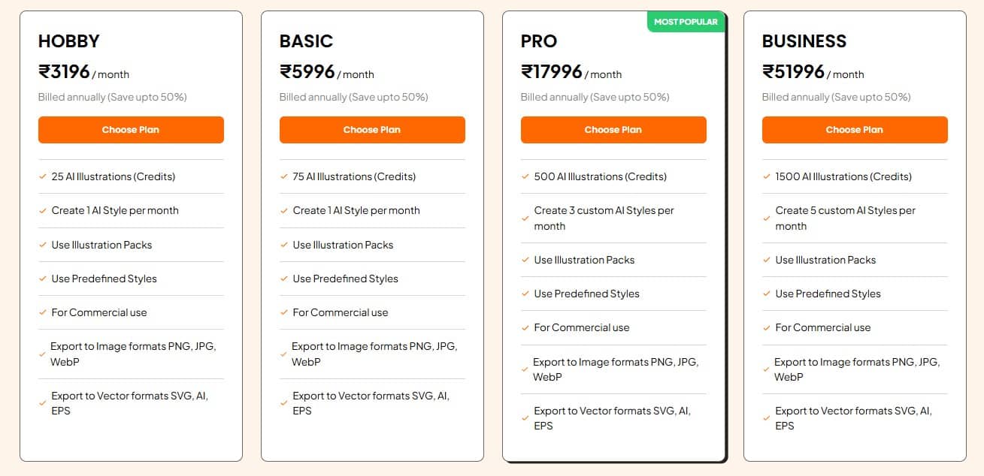Choose the PRO plan button
The height and width of the screenshot is (476, 984).
(613, 130)
